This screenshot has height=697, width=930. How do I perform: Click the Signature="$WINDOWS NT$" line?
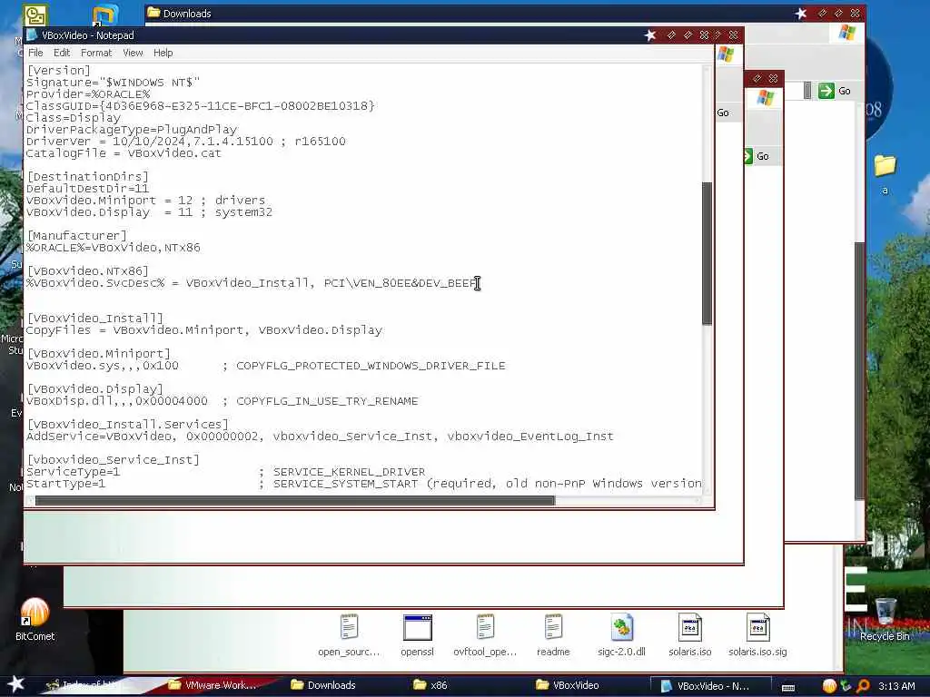point(113,83)
